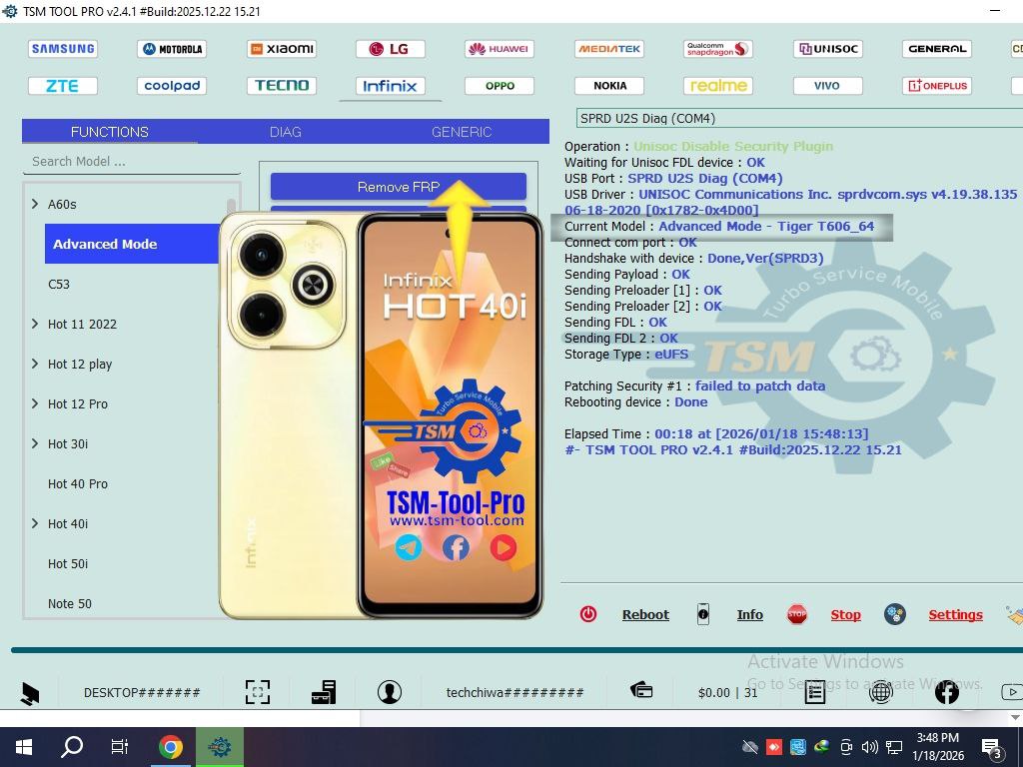Click the Remove FRP button
The image size is (1023, 767).
point(399,187)
